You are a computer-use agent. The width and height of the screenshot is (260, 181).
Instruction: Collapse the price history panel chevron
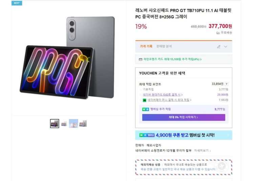[x=226, y=47]
